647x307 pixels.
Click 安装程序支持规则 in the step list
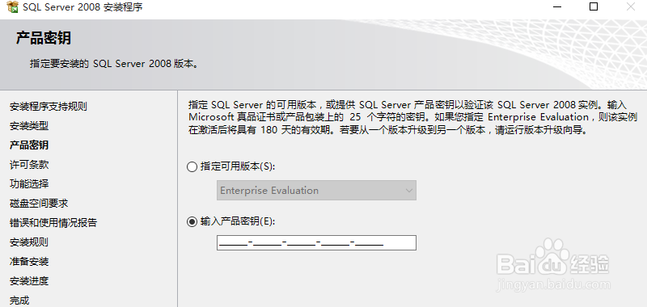(x=49, y=107)
